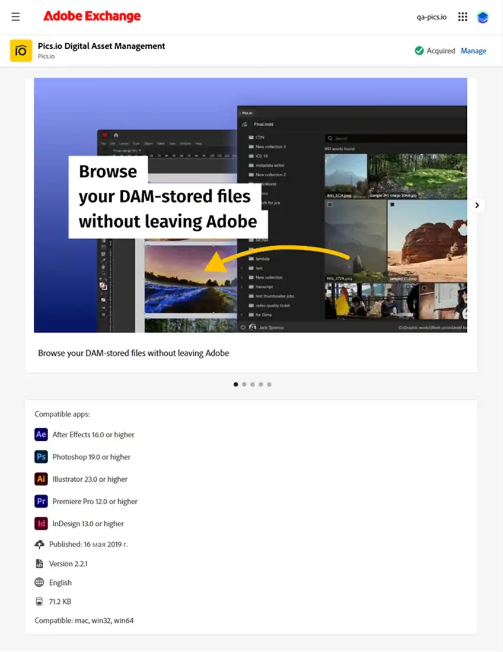
Task: Click 'Illustrator 23.0 or higher' text
Action: tap(90, 479)
